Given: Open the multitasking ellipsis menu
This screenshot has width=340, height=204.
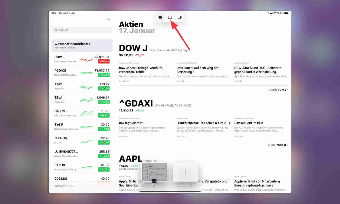Looking at the screenshot, I should [108, 20].
